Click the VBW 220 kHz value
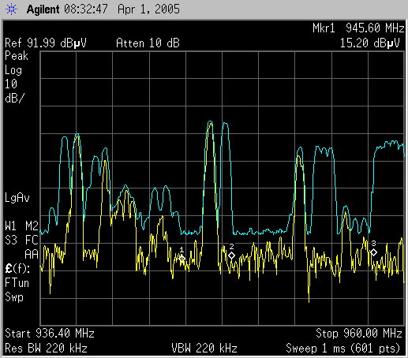The width and height of the screenshot is (408, 358). [204, 349]
